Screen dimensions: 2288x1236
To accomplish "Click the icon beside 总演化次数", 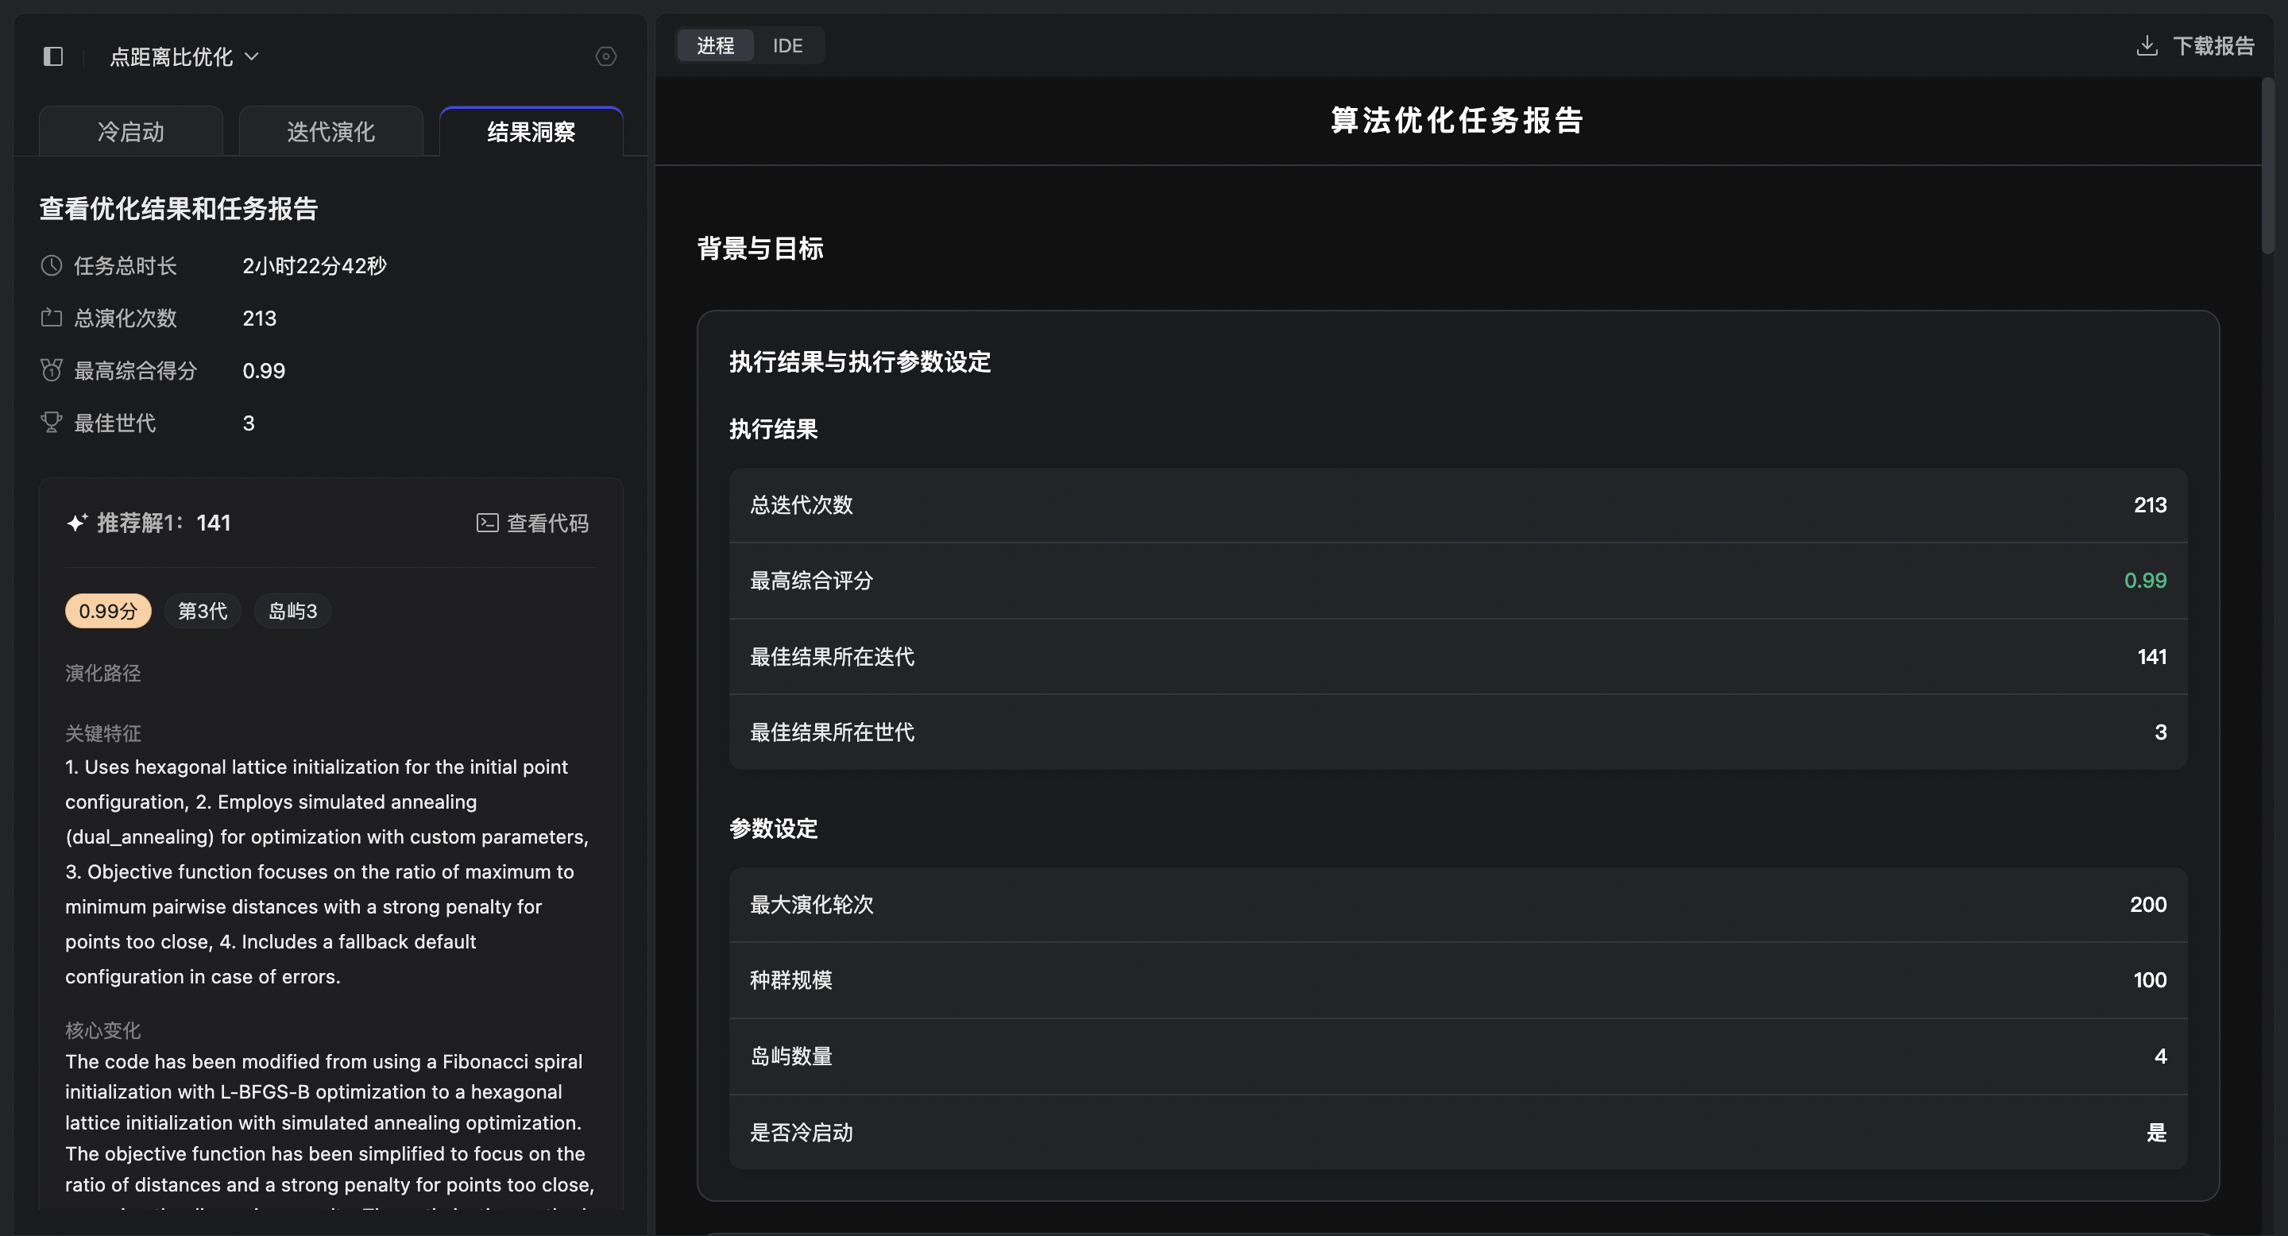I will 52,318.
